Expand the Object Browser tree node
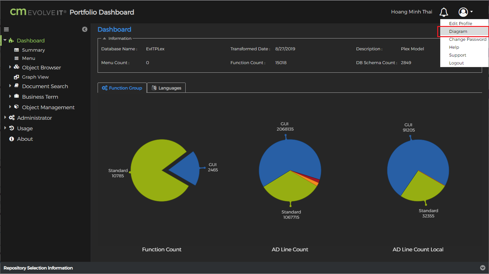489x274 pixels. (10, 67)
